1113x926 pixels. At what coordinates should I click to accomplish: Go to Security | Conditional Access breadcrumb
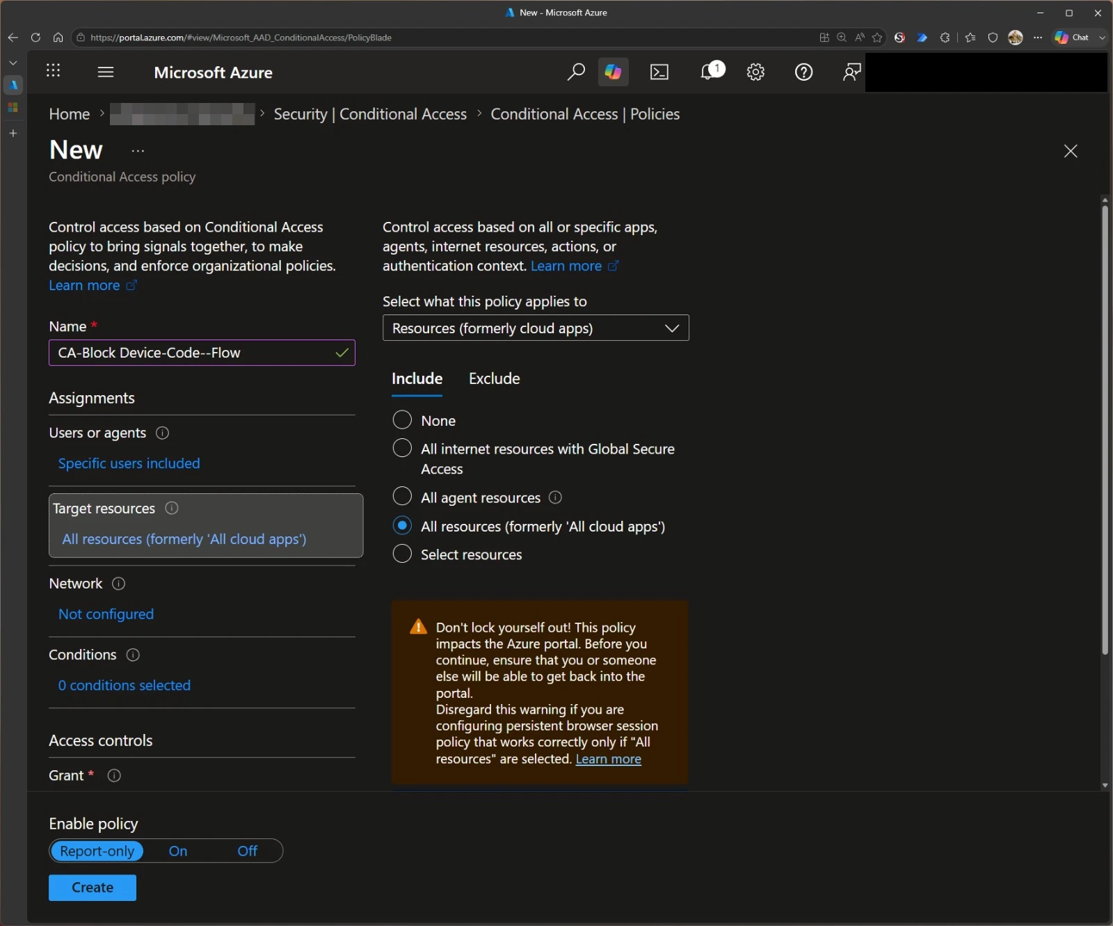tap(370, 114)
